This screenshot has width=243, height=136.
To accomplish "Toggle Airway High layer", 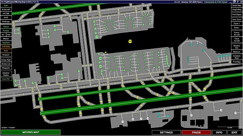I will [x=6, y=60].
